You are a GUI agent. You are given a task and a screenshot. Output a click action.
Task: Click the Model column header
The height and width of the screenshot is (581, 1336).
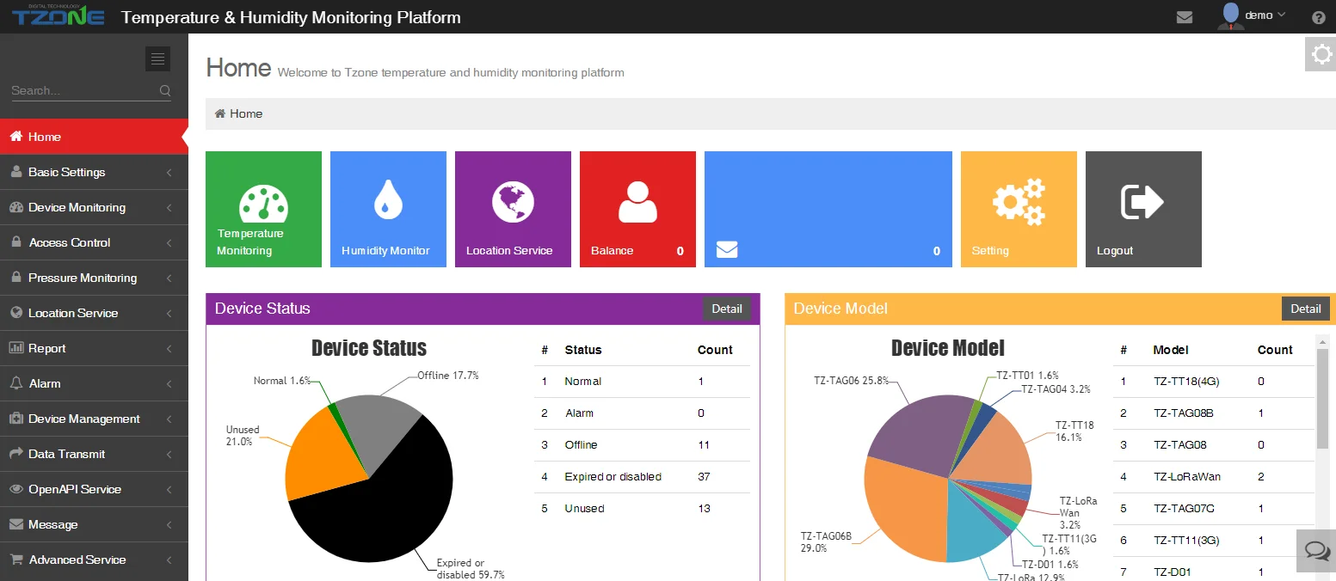1171,350
